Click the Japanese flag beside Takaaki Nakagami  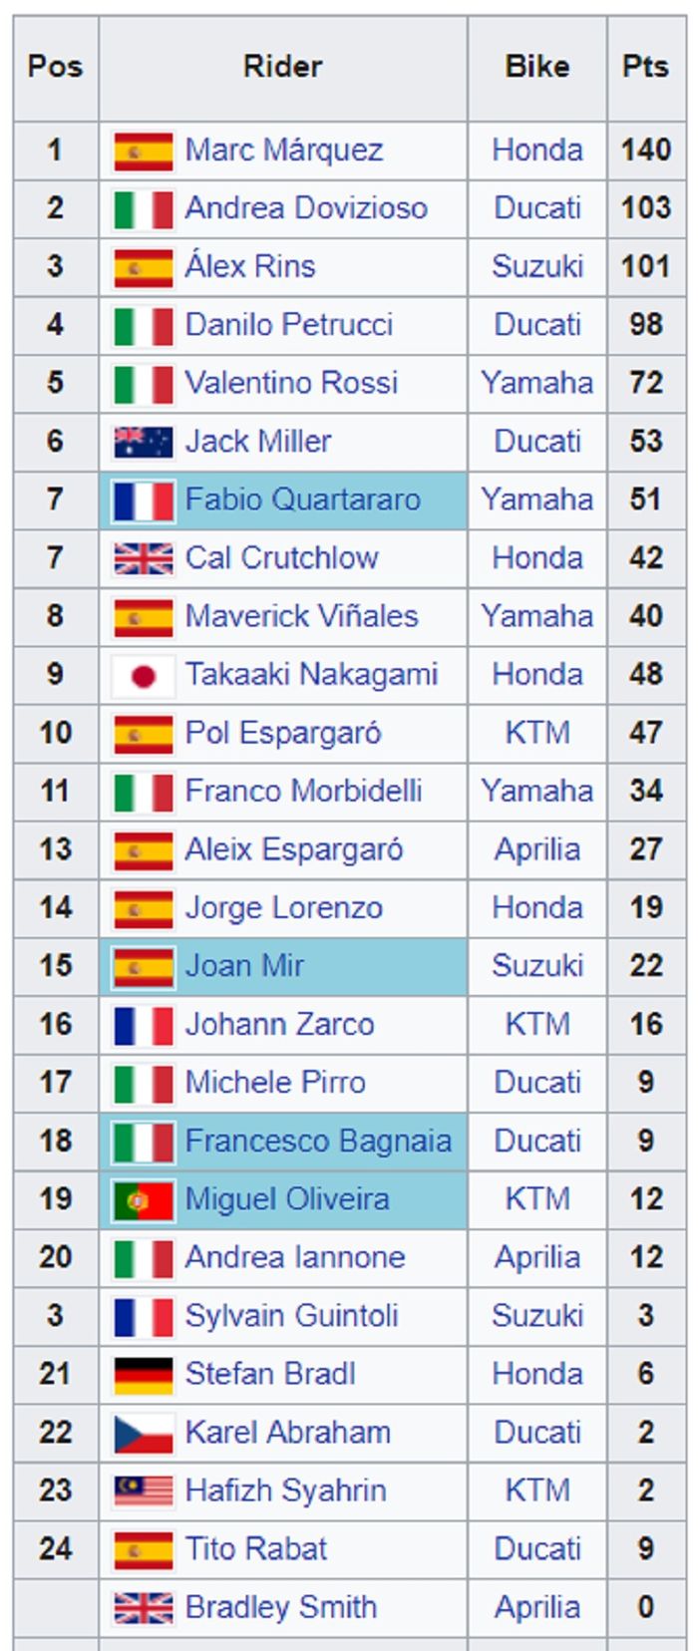[144, 675]
